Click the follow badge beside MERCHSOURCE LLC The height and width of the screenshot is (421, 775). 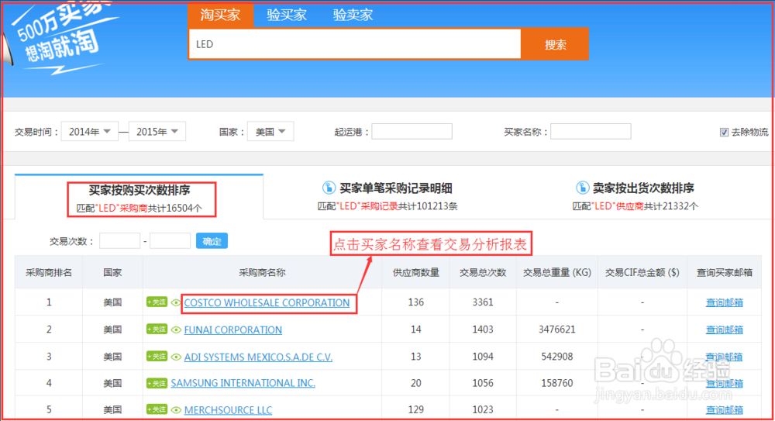(x=157, y=409)
